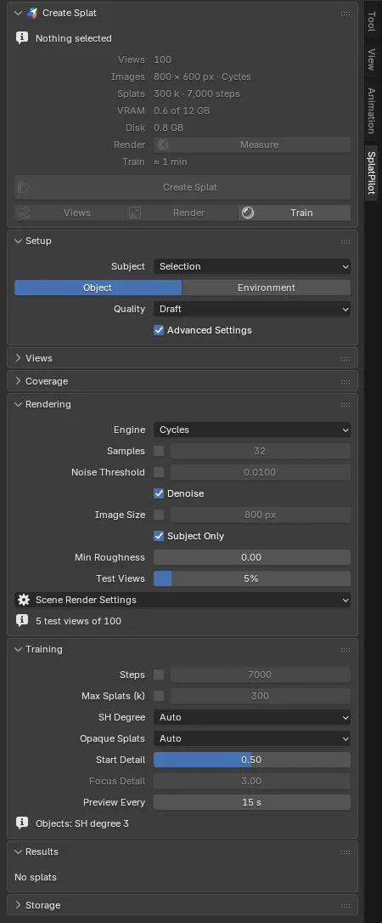Open the Quality dropdown set to Draft
Viewport: 382px width, 923px height.
[252, 309]
